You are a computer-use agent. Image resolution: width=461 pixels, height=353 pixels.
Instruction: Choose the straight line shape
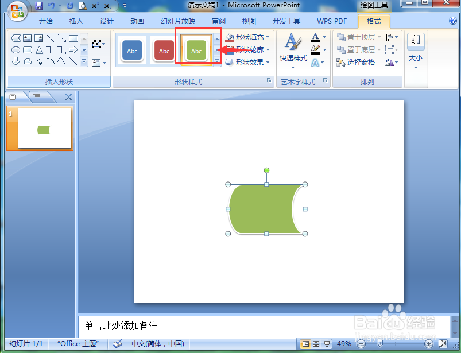[x=51, y=38]
